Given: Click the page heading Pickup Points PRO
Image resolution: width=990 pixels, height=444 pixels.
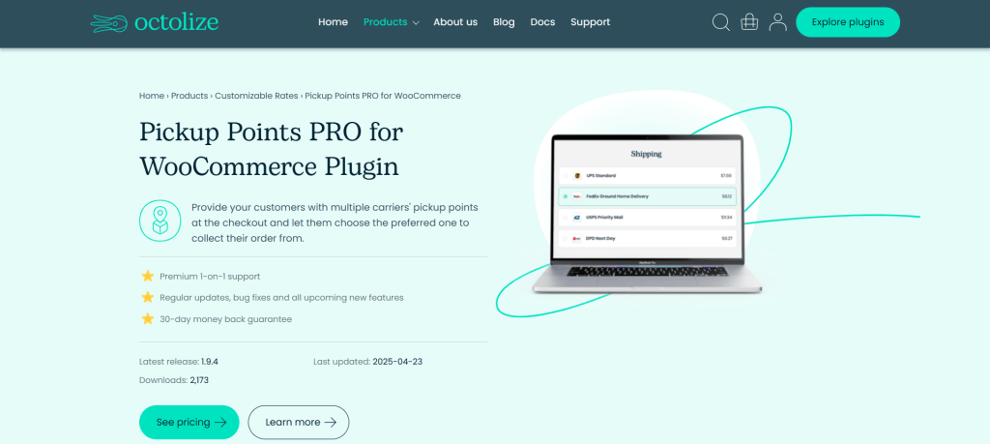Looking at the screenshot, I should 272,149.
